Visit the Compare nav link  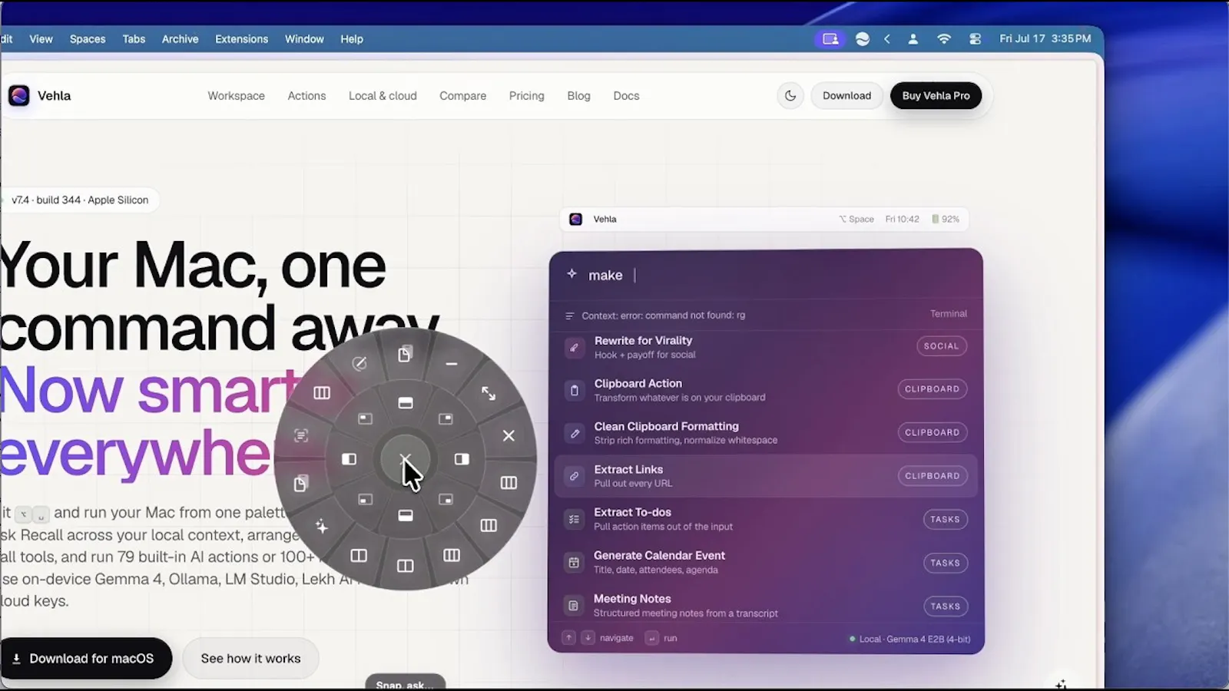coord(462,96)
